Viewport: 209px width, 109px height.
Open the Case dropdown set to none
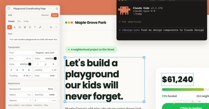(45, 76)
